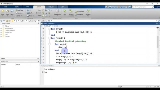Image resolution: width=160 pixels, height=90 pixels.
Task: Click the Find magnifier button
Action: tap(29, 16)
